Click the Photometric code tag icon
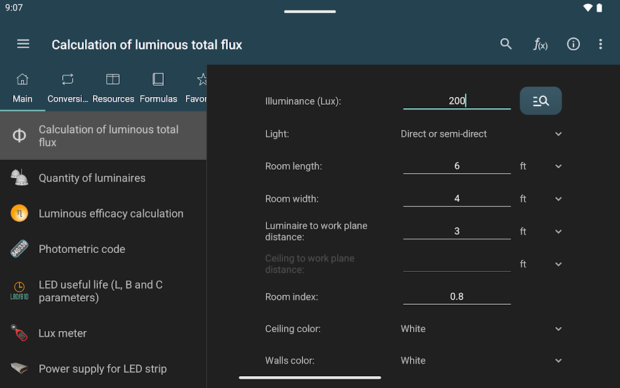Image resolution: width=620 pixels, height=388 pixels. (20, 249)
